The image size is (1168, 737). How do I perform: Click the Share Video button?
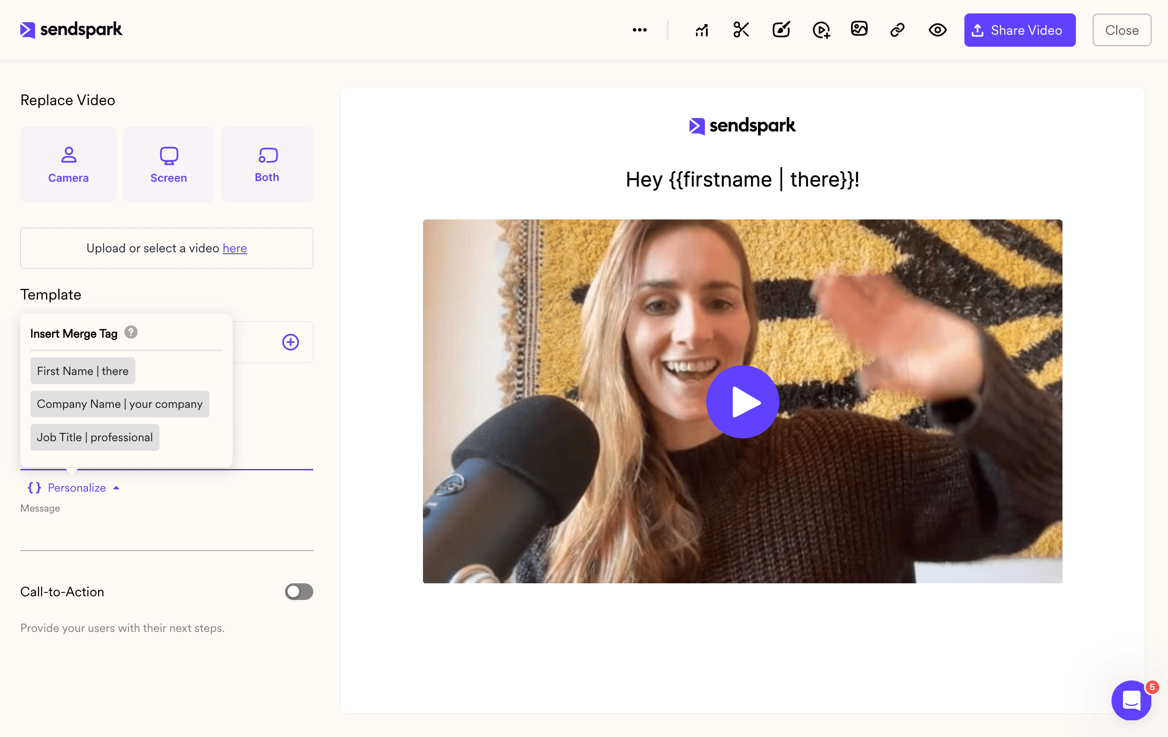click(1019, 30)
